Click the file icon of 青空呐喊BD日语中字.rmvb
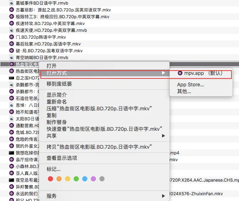The width and height of the screenshot is (239, 201). (x=11, y=57)
